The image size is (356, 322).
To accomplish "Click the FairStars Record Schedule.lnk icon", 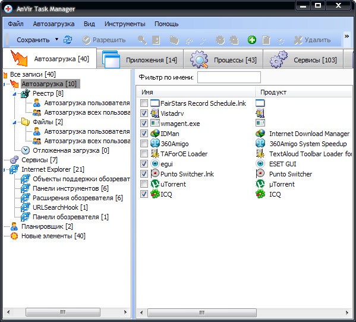I will tap(155, 103).
